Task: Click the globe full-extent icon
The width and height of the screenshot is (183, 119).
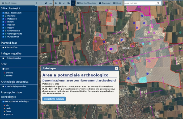Action: (x=46, y=3)
